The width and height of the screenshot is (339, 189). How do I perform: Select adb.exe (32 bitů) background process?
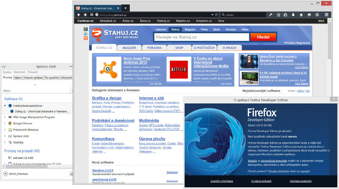point(23,158)
